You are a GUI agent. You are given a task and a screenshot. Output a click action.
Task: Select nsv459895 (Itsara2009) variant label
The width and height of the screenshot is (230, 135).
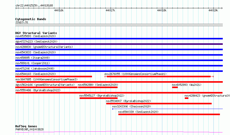pyautogui.click(x=33, y=58)
